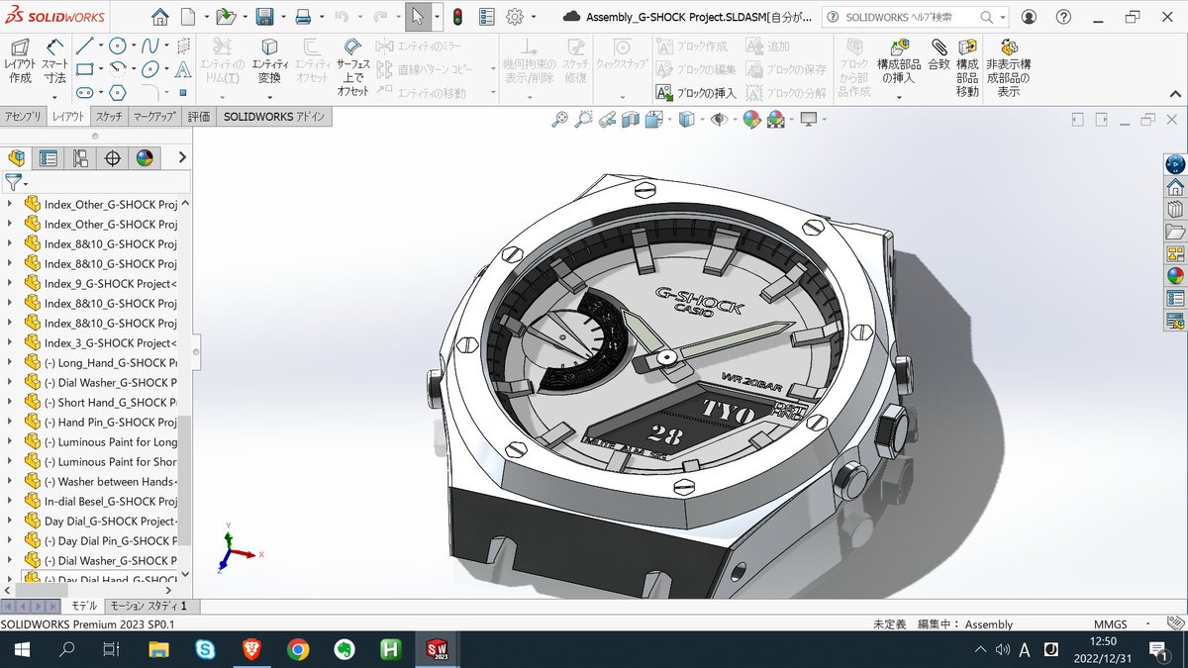Expand the Index_9_G-SHOCK Project tree node
This screenshot has height=668, width=1188.
[x=10, y=283]
